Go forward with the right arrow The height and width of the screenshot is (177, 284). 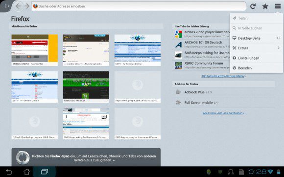tap(27, 6)
